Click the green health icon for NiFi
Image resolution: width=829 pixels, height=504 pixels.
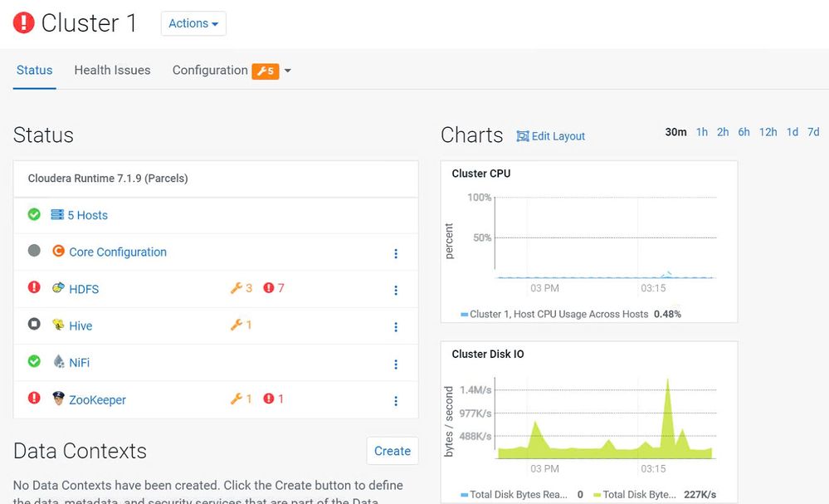34,361
